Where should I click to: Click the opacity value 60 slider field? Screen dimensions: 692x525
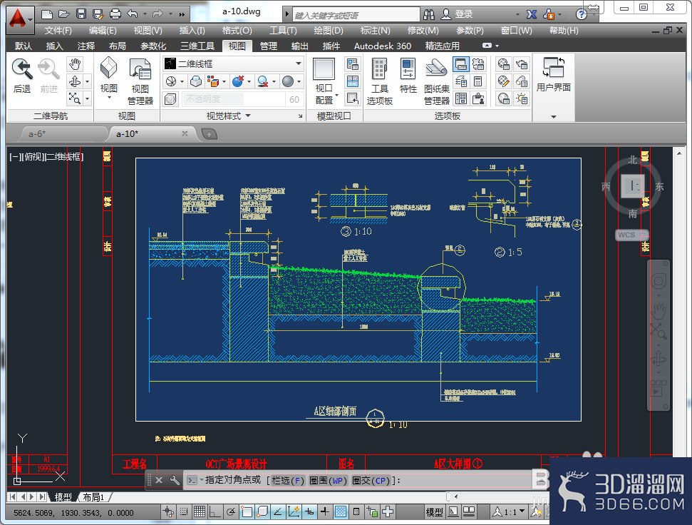[294, 99]
